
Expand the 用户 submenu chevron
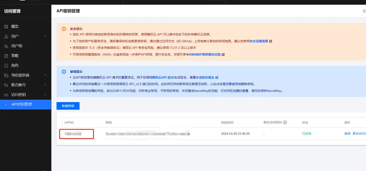click(x=45, y=36)
